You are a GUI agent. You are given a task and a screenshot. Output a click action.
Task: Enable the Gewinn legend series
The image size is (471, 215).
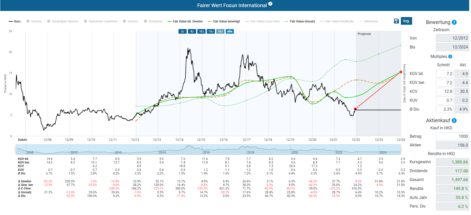pos(34,21)
